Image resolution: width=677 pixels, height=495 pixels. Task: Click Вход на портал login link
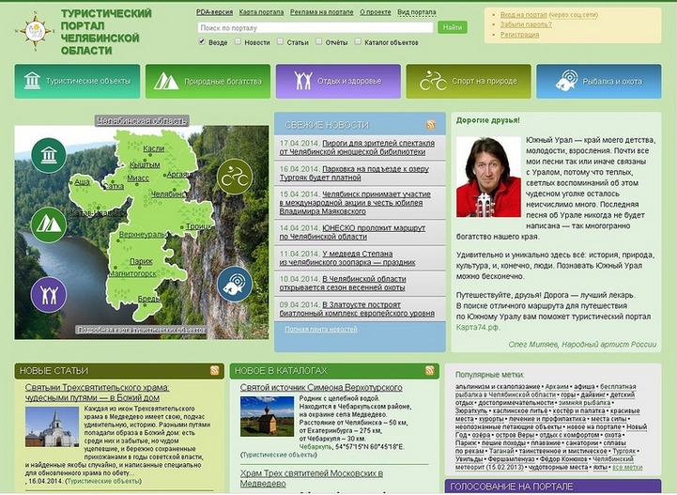[523, 15]
